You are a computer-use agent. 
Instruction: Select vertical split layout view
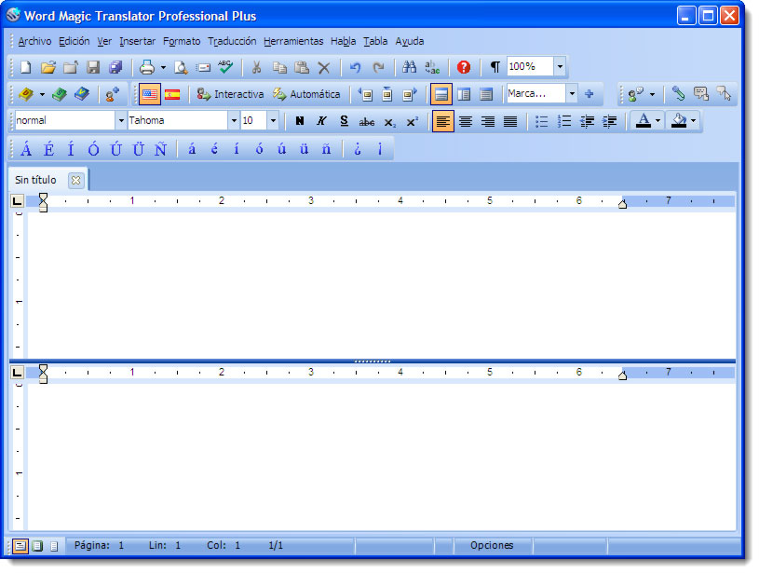pyautogui.click(x=464, y=94)
